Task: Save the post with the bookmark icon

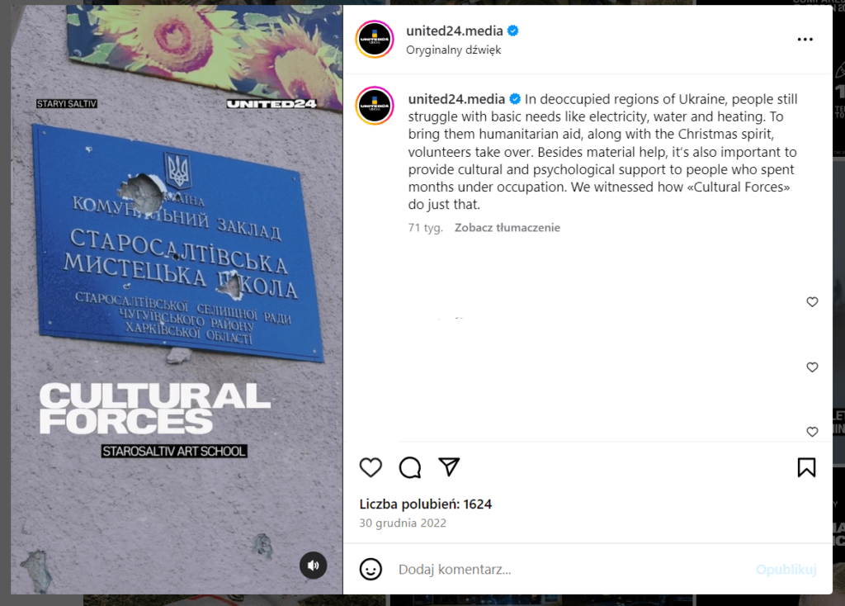Action: 806,467
